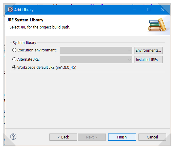The width and height of the screenshot is (174, 149).
Task: Click the JRE System Library heading
Action: [x=25, y=20]
